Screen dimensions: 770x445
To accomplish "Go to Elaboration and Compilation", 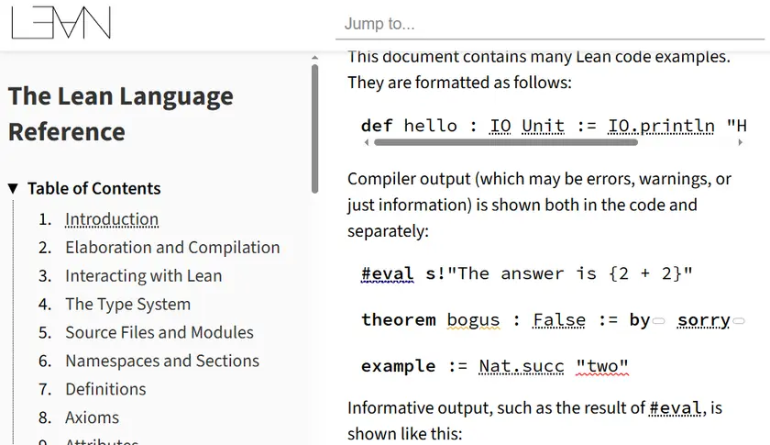I will (172, 248).
